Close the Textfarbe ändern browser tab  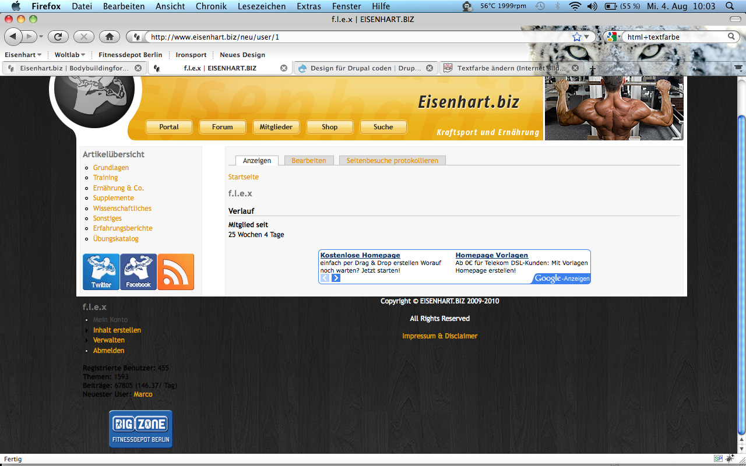pos(575,68)
